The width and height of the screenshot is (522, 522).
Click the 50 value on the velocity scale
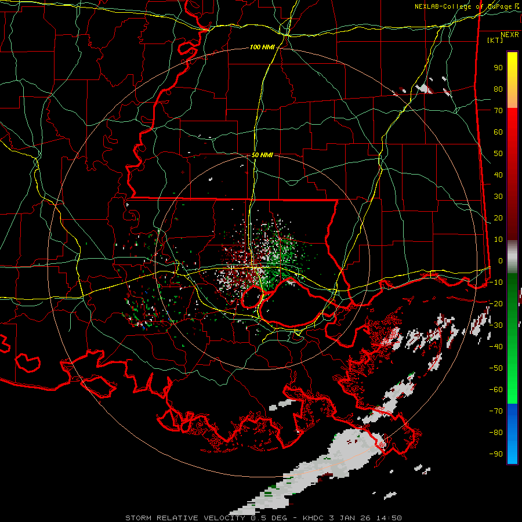pyautogui.click(x=498, y=154)
